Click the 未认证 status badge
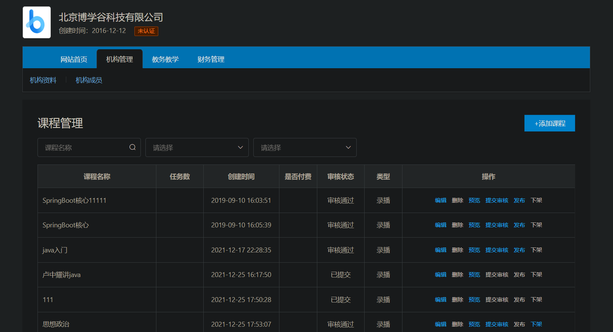The image size is (613, 332). (x=146, y=31)
